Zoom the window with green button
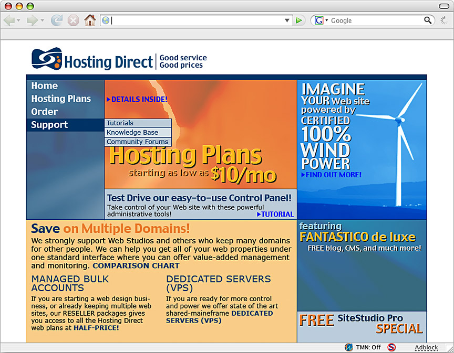 click(x=30, y=6)
